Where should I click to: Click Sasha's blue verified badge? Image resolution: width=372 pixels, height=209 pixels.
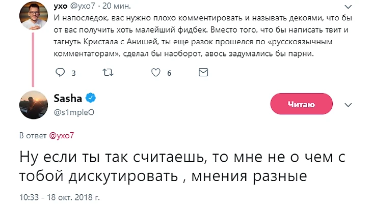click(91, 97)
